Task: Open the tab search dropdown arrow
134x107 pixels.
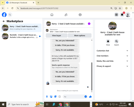Action: pos(3,3)
